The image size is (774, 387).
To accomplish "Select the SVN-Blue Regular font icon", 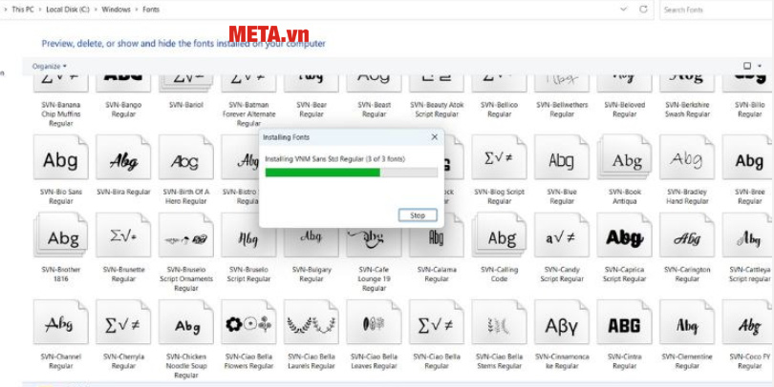I will (562, 157).
